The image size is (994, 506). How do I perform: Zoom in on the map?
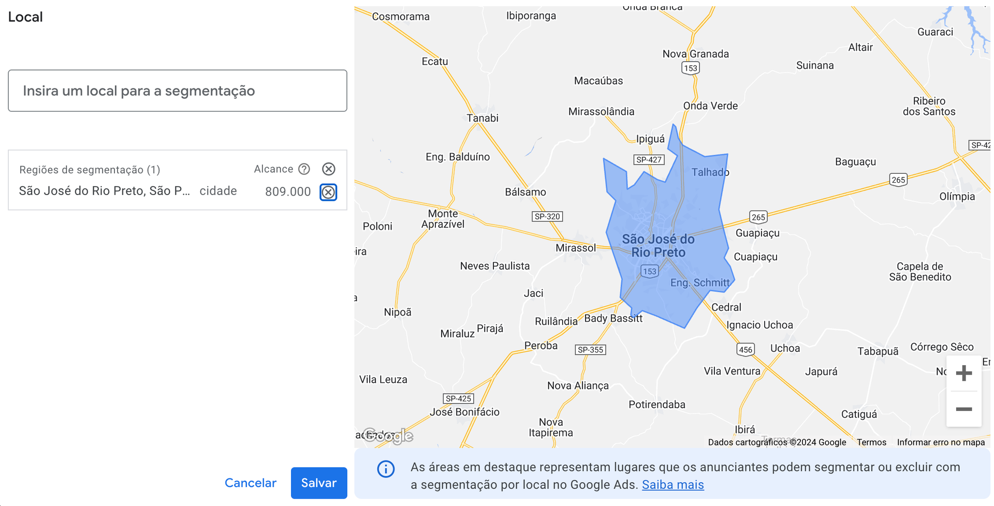coord(963,373)
